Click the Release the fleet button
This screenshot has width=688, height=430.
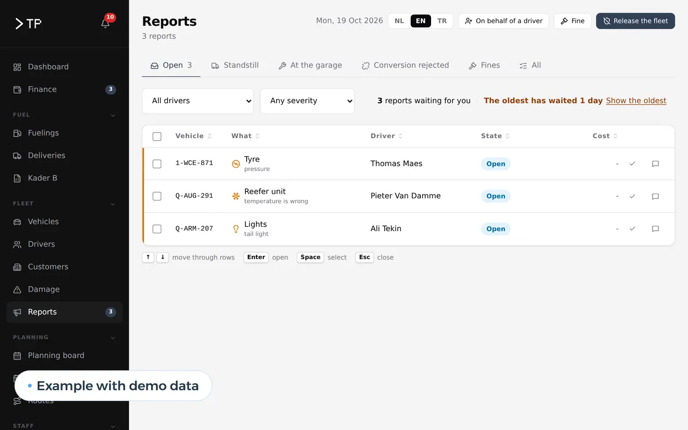[635, 21]
